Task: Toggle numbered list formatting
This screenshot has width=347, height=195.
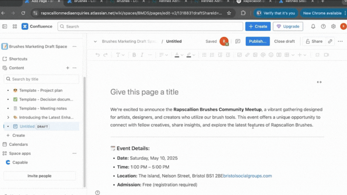Action: tap(212, 55)
